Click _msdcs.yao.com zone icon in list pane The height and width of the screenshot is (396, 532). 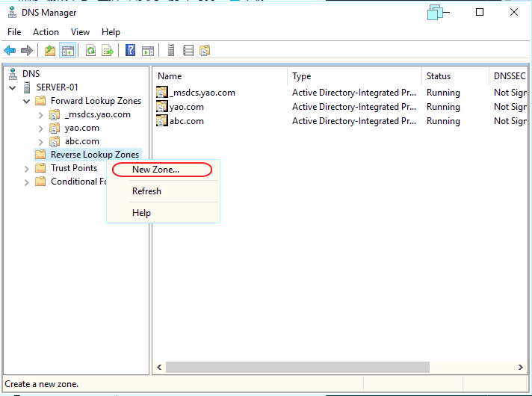[162, 93]
